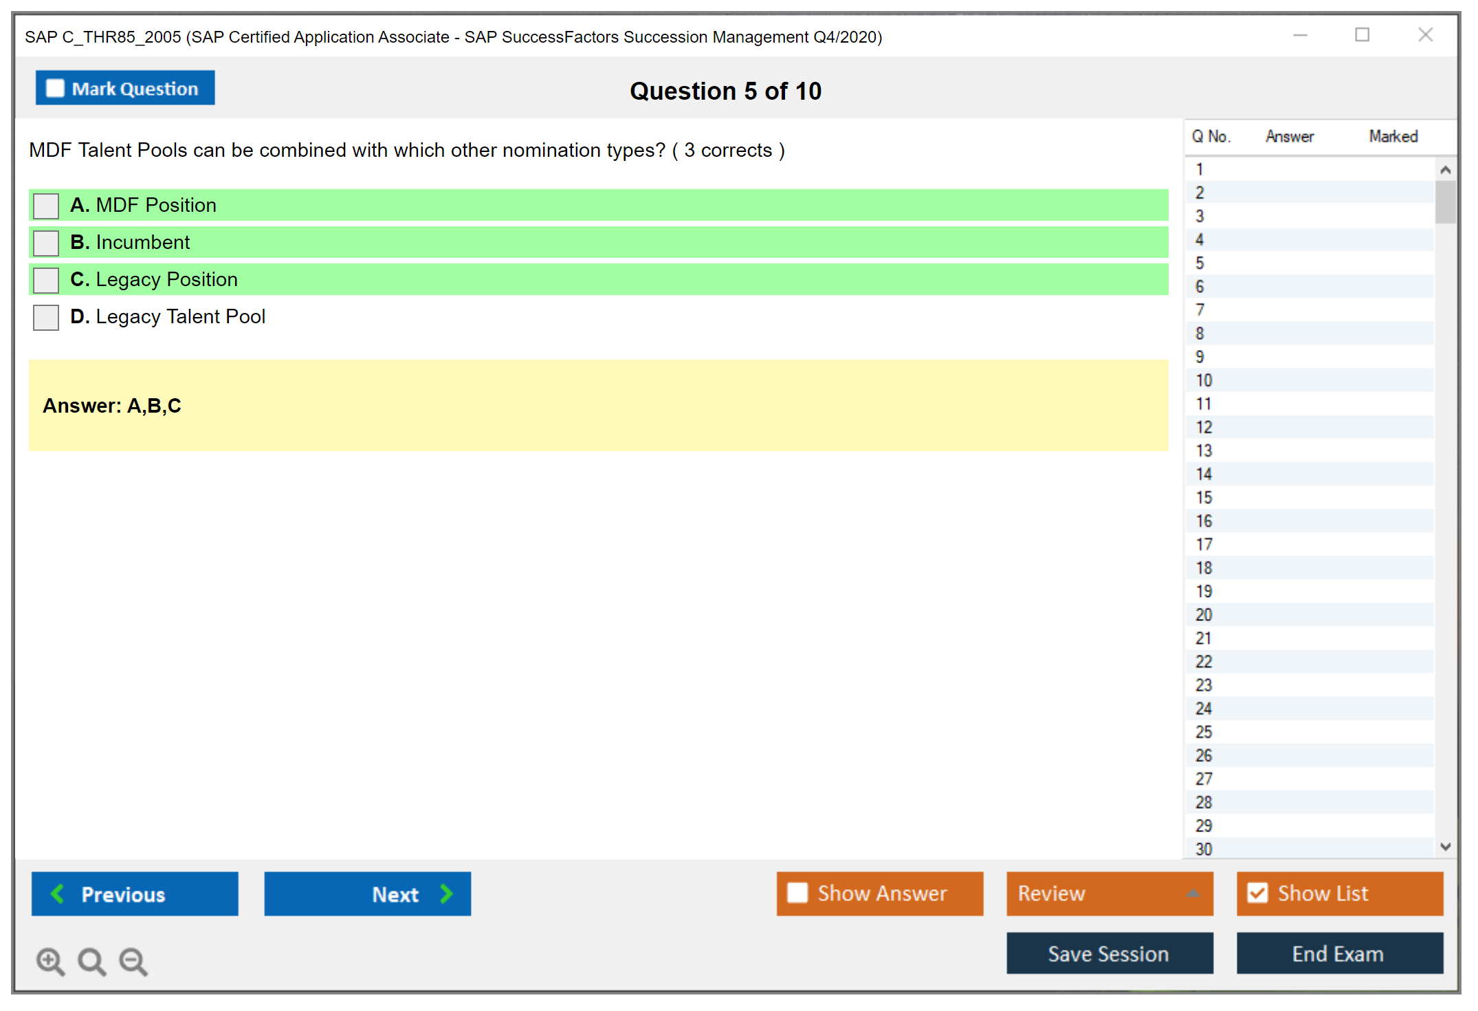The image size is (1478, 1011).
Task: Click the question list scrollbar thumb
Action: (1445, 202)
